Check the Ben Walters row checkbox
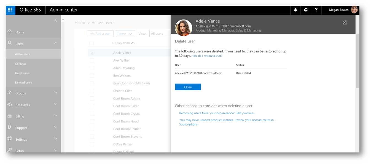The width and height of the screenshot is (371, 164). coord(92,76)
